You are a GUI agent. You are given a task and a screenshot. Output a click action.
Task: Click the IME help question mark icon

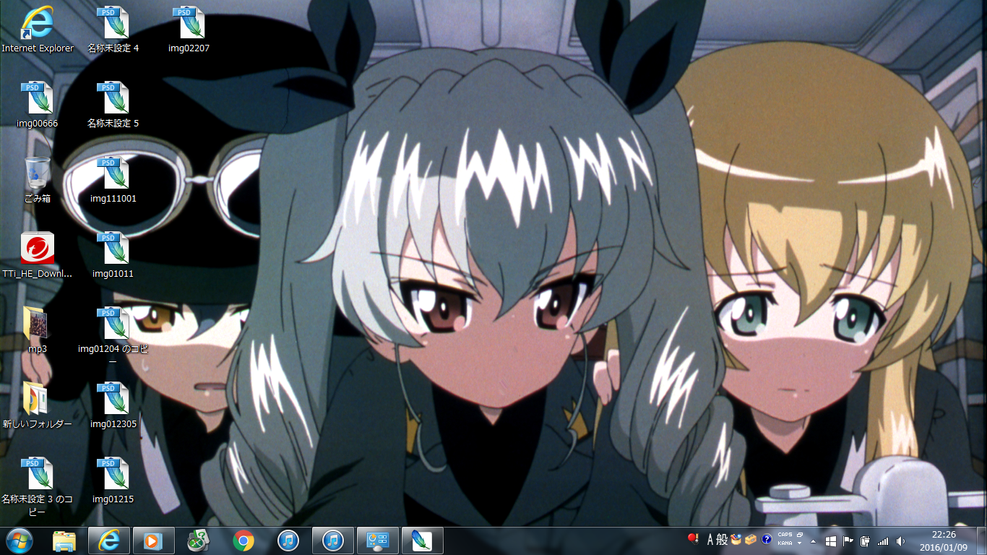tap(767, 539)
